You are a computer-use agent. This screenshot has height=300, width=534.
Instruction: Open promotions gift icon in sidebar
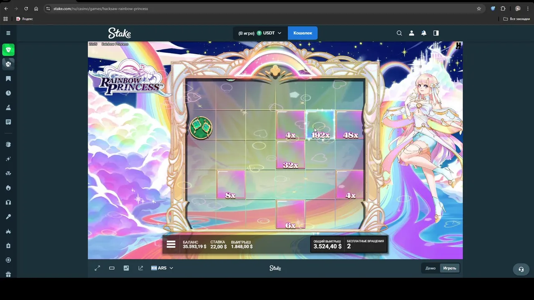(8, 274)
